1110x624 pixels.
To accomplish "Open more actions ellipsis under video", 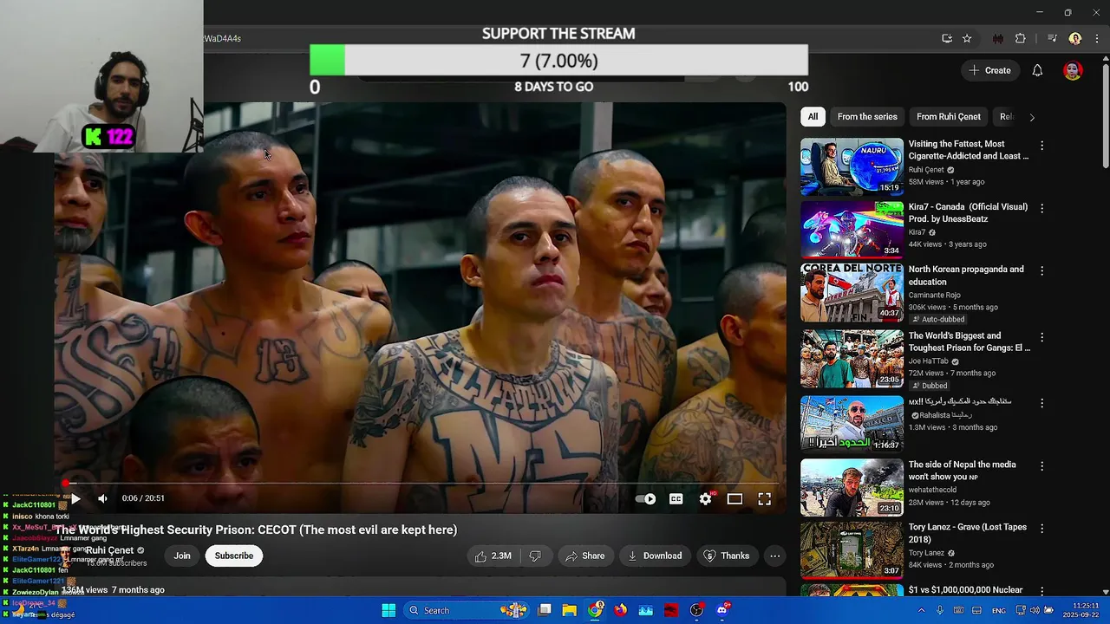I will (x=775, y=556).
